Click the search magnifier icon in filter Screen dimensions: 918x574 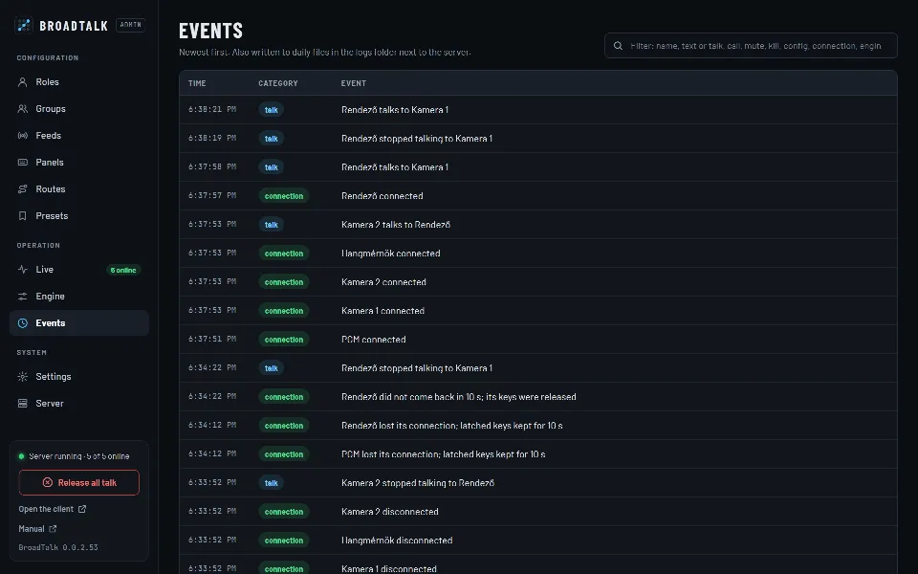[x=618, y=46]
